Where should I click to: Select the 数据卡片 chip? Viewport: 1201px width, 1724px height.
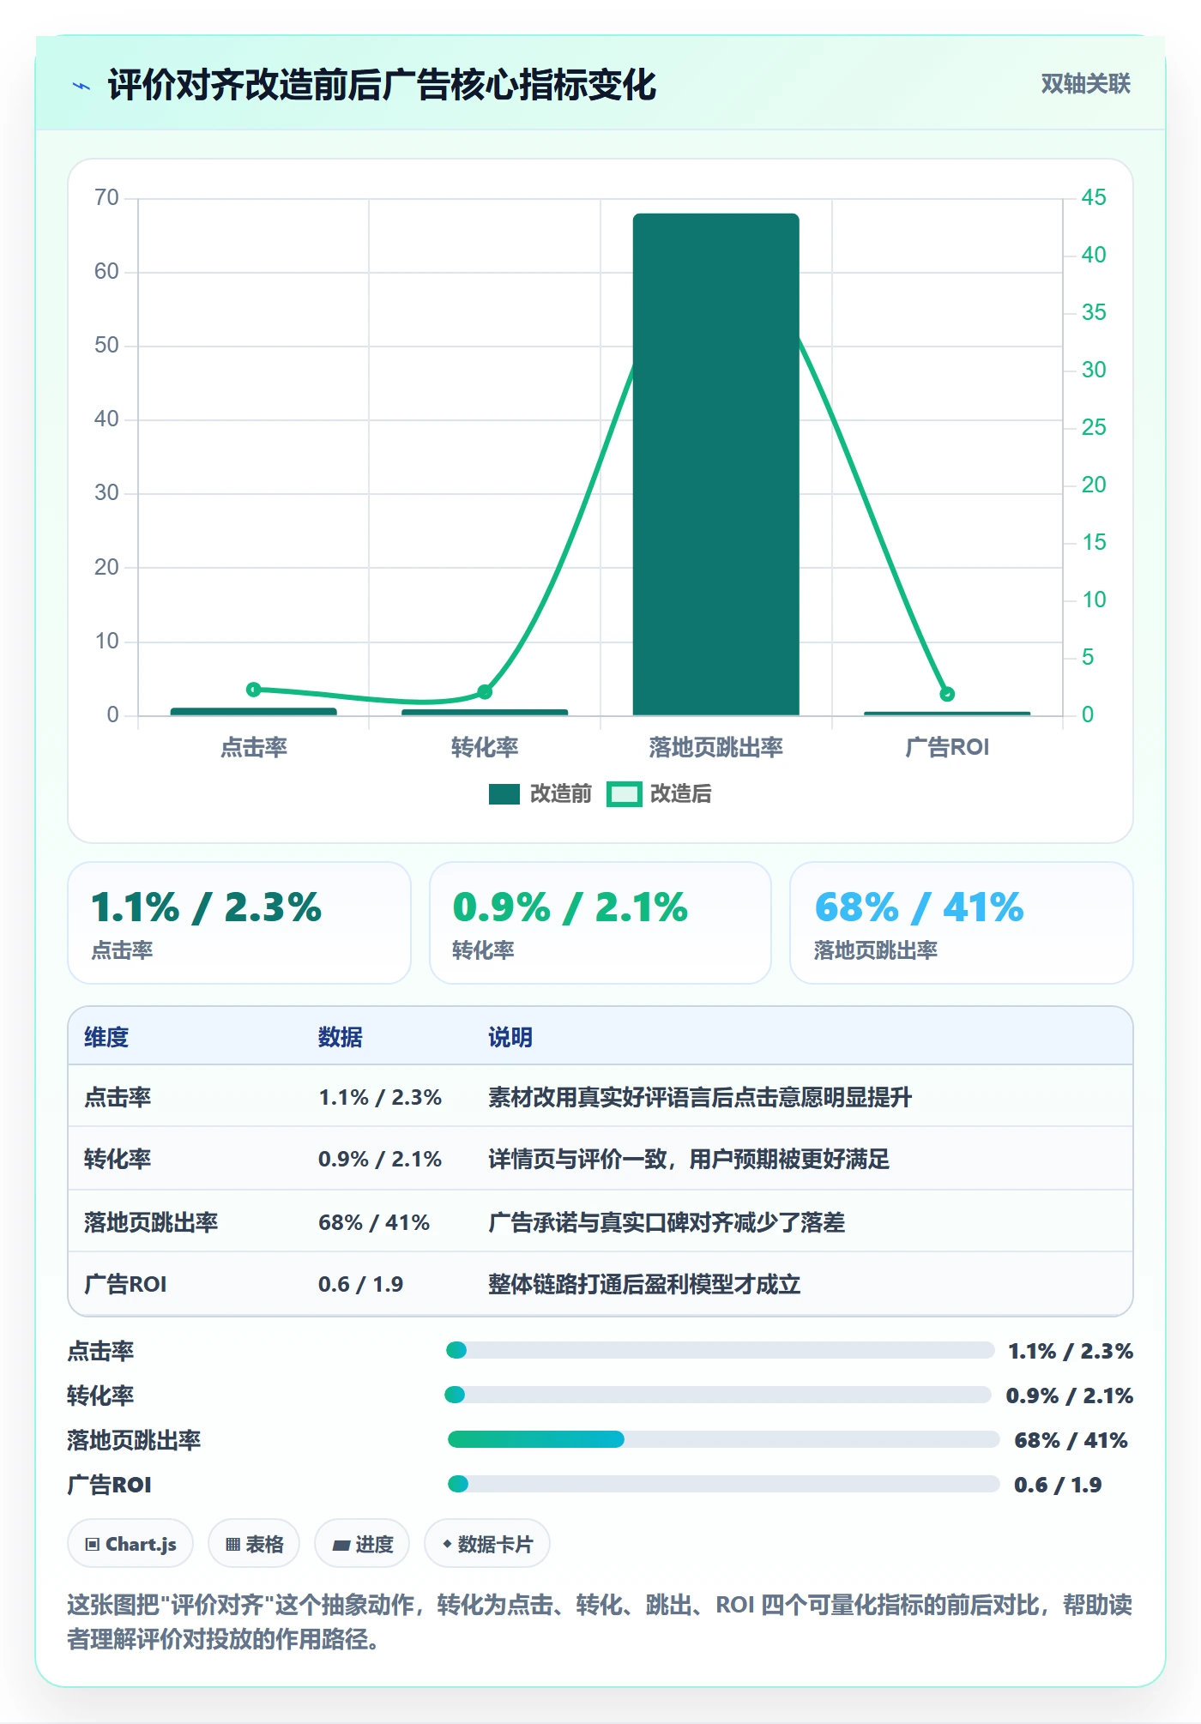coord(487,1544)
